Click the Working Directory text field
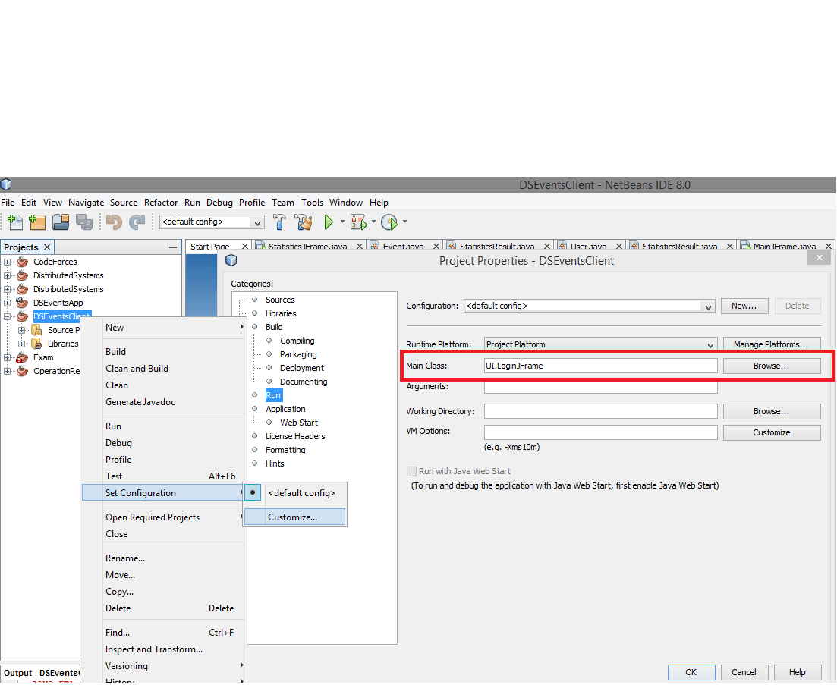Screen dimensions: 837x685 tap(600, 411)
